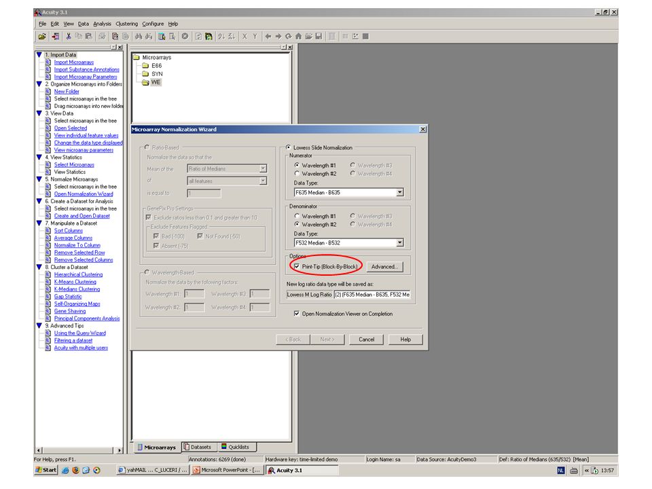Click the 'Principal Components Analysis' link
The width and height of the screenshot is (652, 489).
[86, 319]
